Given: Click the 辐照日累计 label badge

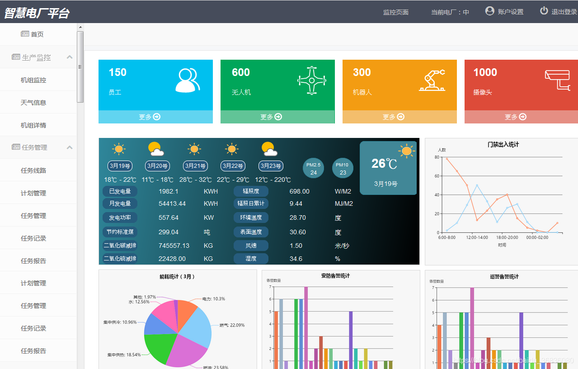Looking at the screenshot, I should [251, 203].
